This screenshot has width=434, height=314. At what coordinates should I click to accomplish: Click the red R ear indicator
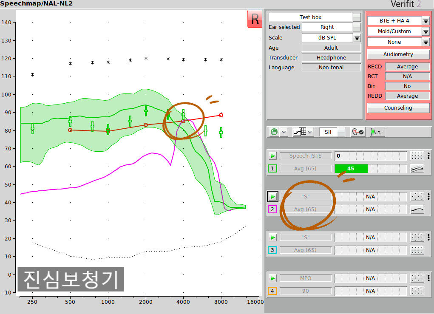pos(255,19)
